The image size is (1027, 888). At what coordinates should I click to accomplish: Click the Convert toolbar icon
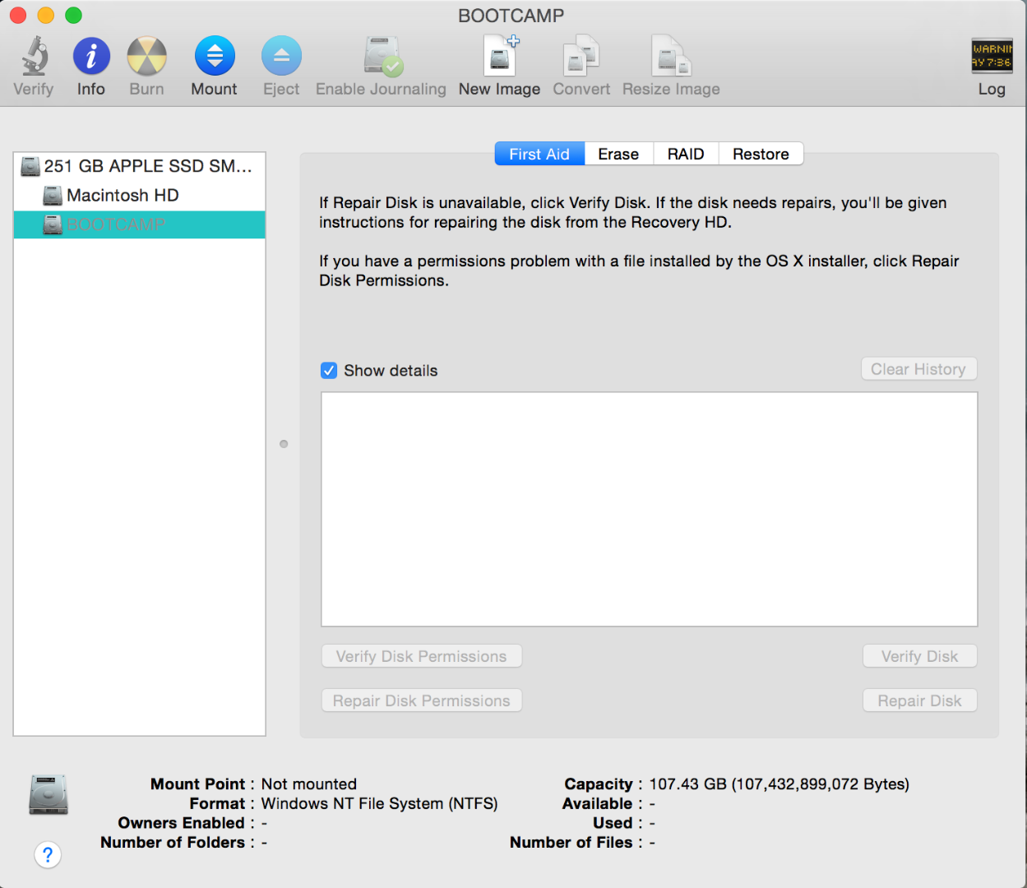[x=581, y=56]
